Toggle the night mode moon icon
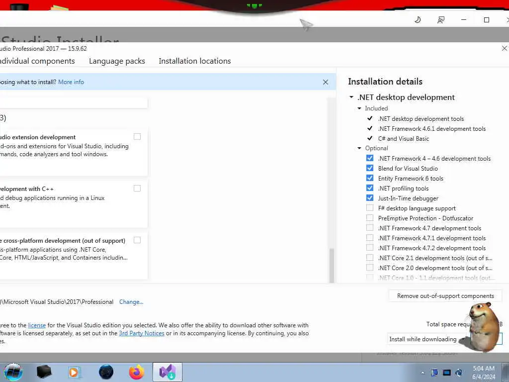509x382 pixels. (x=418, y=20)
